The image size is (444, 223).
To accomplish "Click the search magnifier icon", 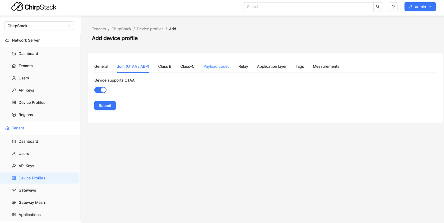I will point(378,7).
